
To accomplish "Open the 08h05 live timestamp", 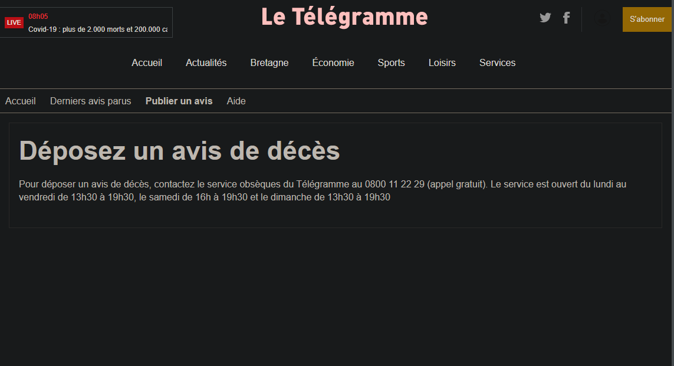I will (38, 17).
